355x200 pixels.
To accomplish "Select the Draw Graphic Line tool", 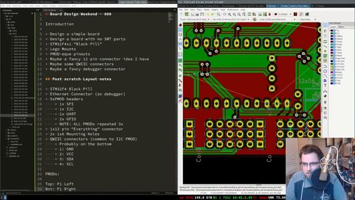I will 325,66.
